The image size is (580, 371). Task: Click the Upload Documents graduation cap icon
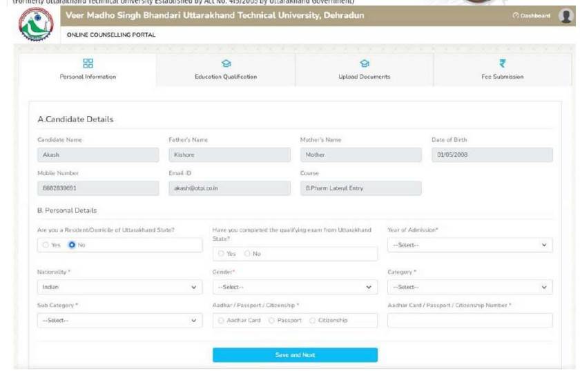click(x=365, y=63)
